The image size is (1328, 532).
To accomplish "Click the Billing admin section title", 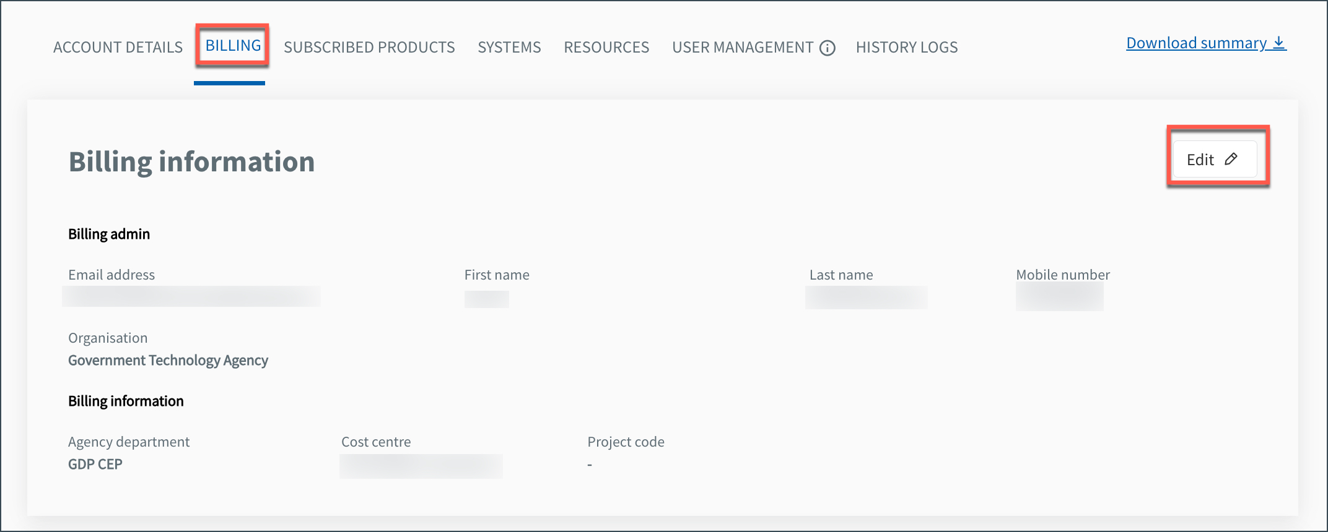I will (x=109, y=234).
